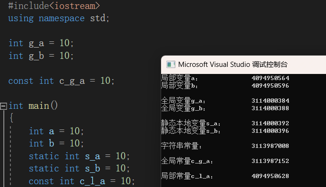Click the 'const int c_l_a = 10;' line
Screen dimensions: 326x187
coord(81,181)
